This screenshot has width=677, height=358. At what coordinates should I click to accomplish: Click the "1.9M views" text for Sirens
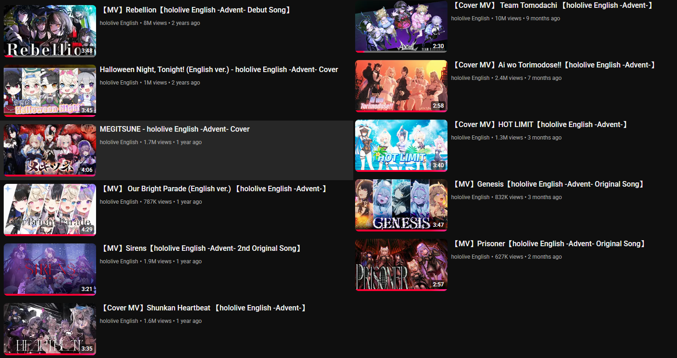(157, 261)
